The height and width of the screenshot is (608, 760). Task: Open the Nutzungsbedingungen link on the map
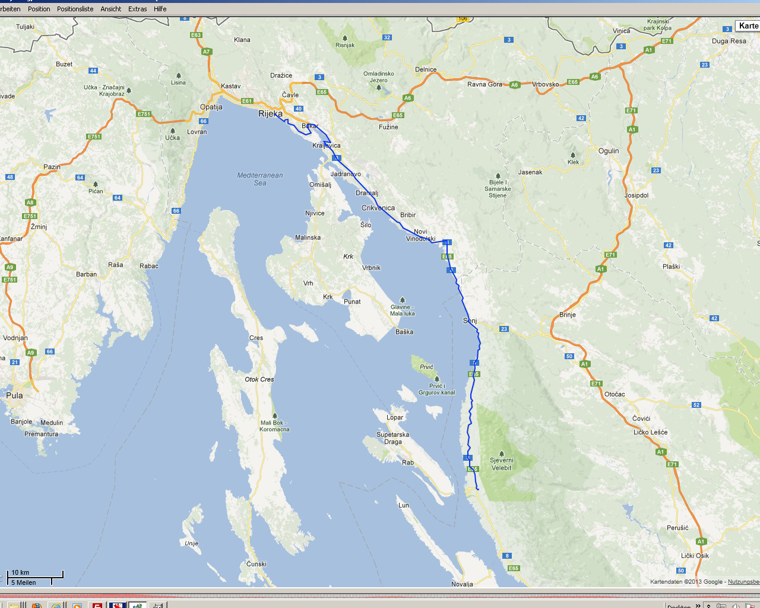(x=743, y=582)
